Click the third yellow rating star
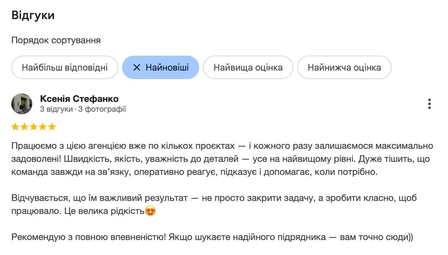The image size is (448, 255). (34, 127)
